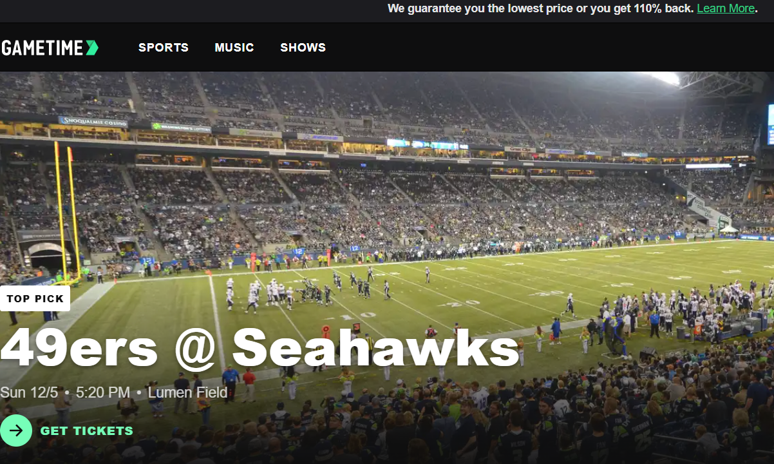Select the TOP PICK badge
The image size is (774, 464).
pyautogui.click(x=35, y=298)
